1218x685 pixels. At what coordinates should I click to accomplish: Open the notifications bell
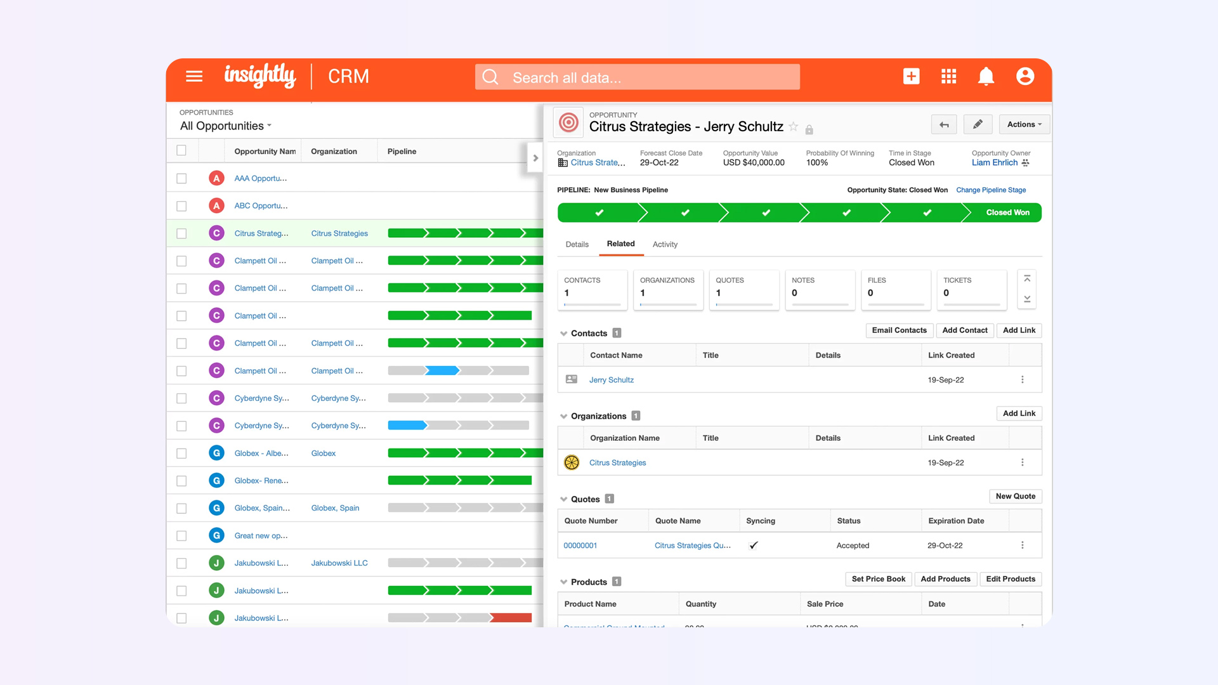coord(986,77)
